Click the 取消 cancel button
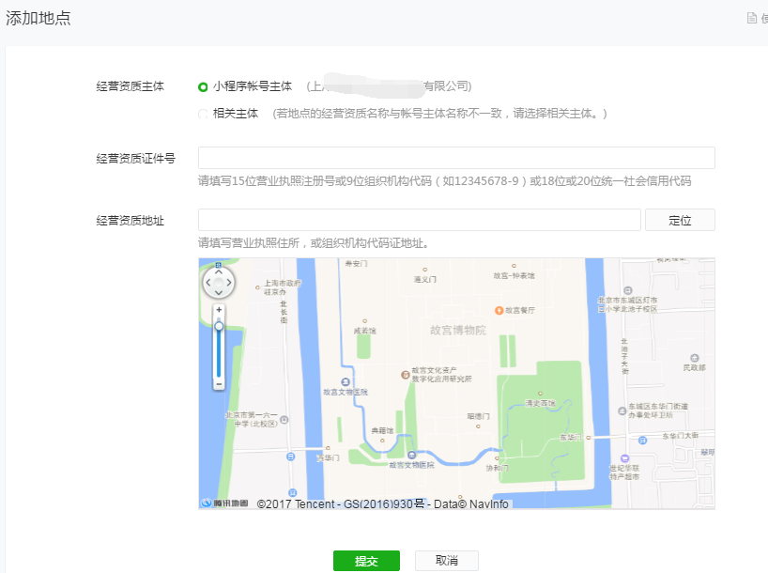The height and width of the screenshot is (573, 768). click(x=446, y=561)
